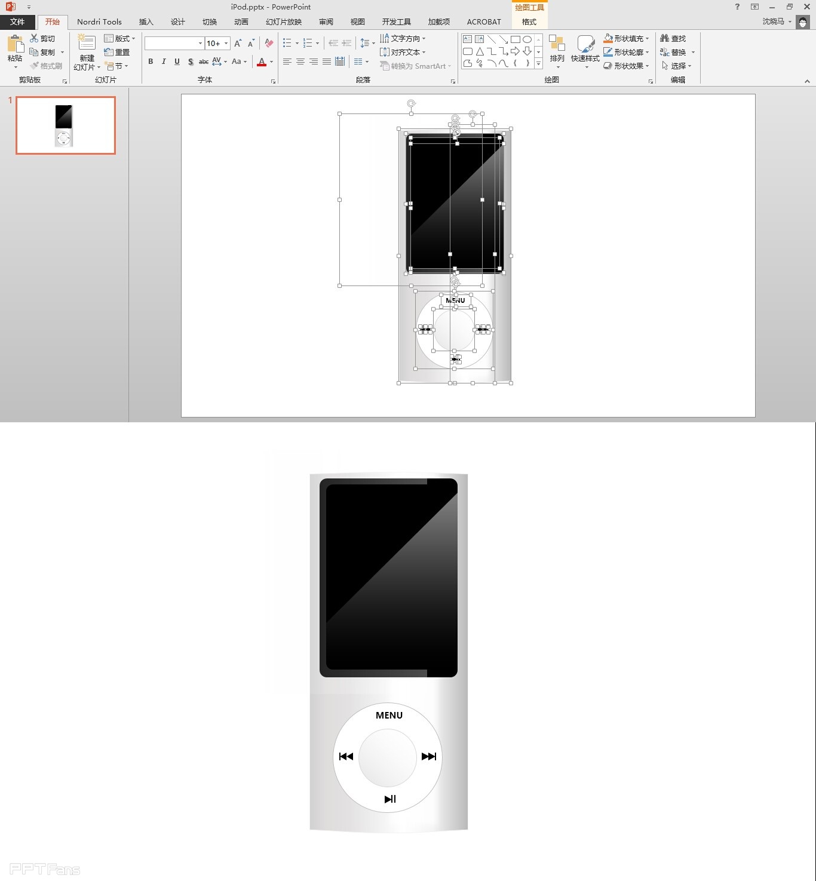Toggle italic formatting
This screenshot has height=881, width=816.
tap(164, 62)
